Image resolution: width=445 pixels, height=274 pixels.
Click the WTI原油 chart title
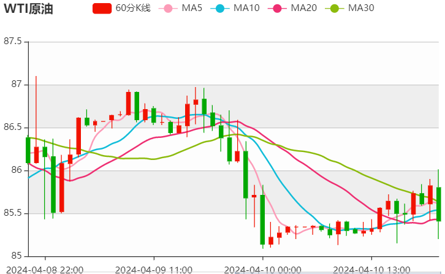coord(29,9)
